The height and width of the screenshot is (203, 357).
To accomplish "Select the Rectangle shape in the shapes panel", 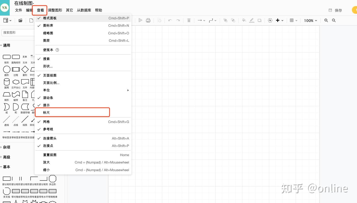I will tap(7, 57).
